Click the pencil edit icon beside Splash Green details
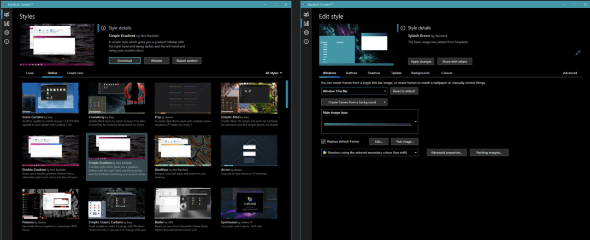 (x=578, y=53)
